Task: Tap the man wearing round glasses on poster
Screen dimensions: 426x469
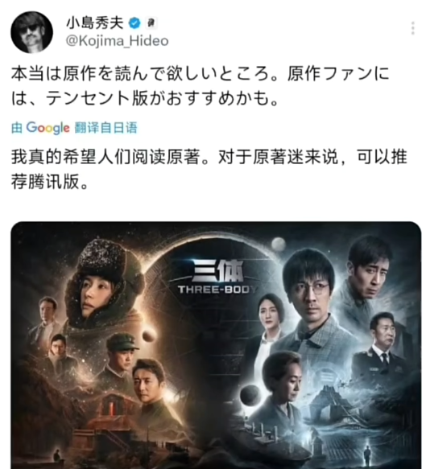Action: coord(312,299)
